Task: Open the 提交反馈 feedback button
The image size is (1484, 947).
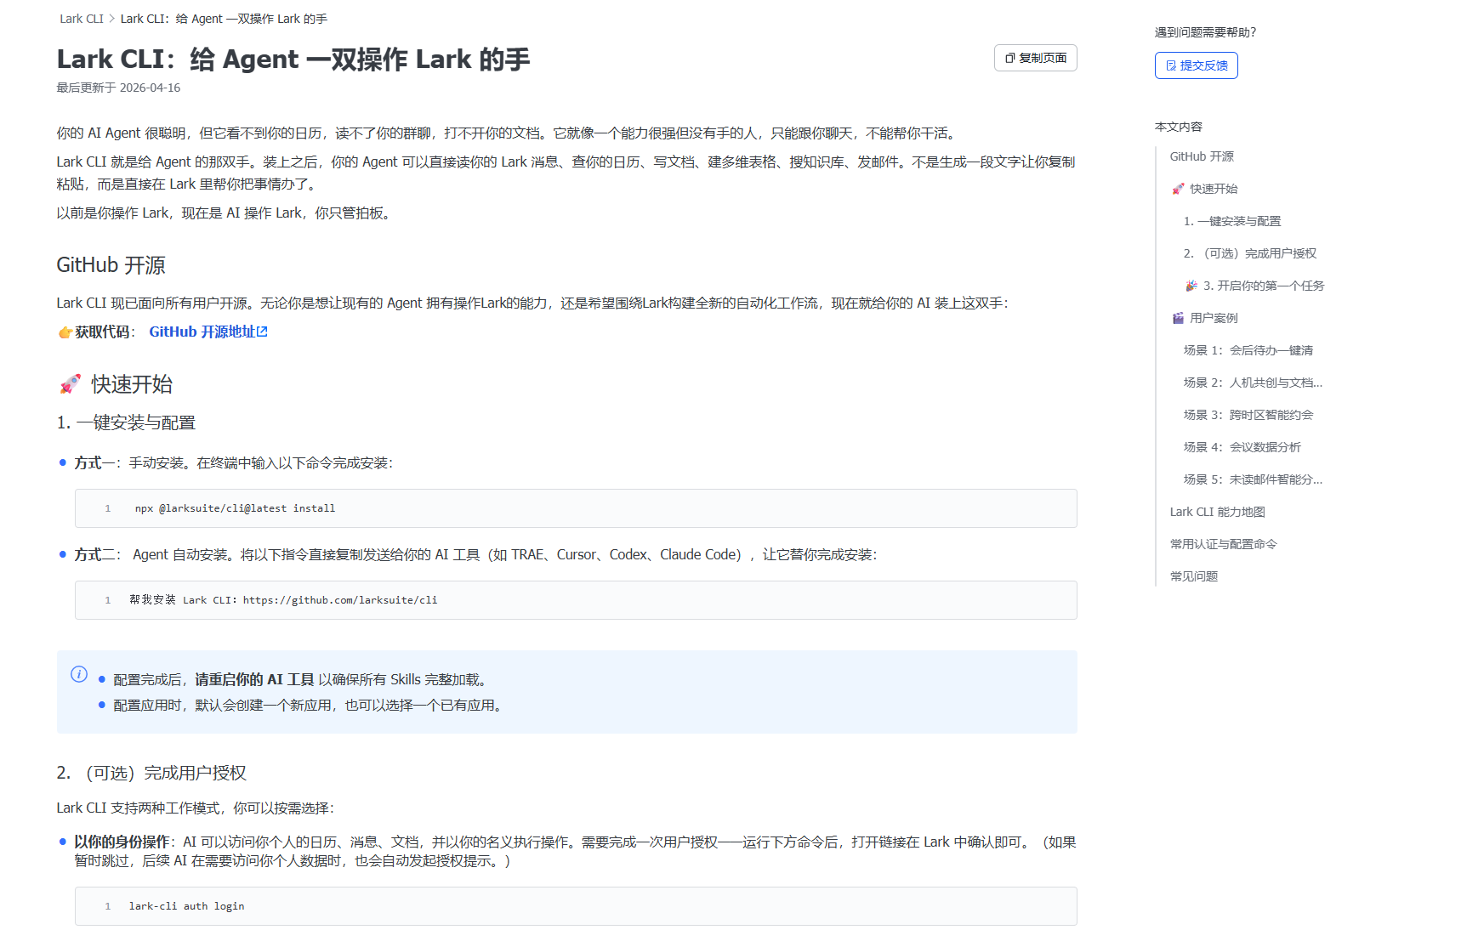Action: coord(1196,65)
